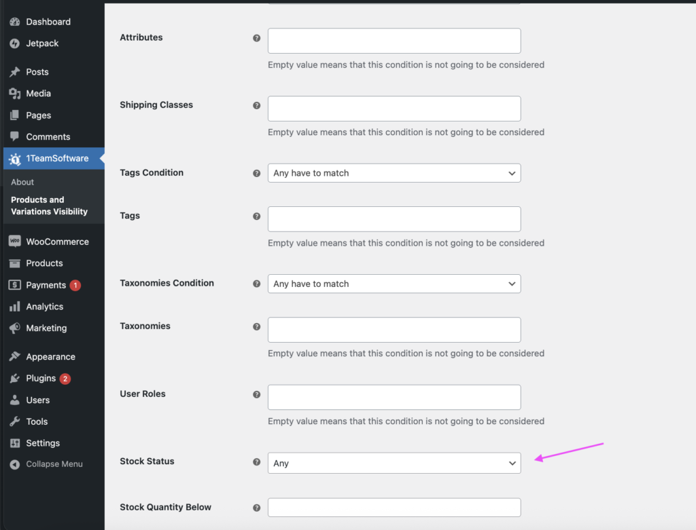Image resolution: width=696 pixels, height=530 pixels.
Task: Click the Collapse Menu arrow icon
Action: click(15, 464)
